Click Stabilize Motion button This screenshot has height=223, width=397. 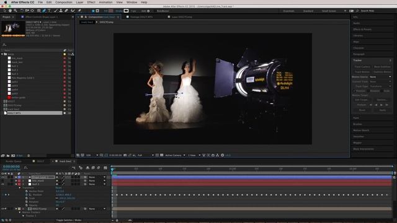(x=382, y=72)
